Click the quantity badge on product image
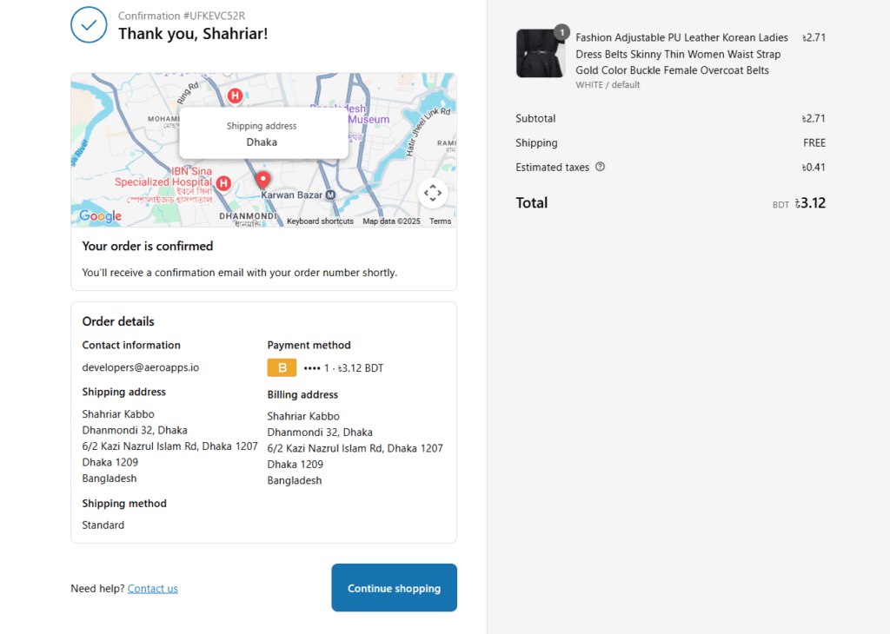 [561, 32]
